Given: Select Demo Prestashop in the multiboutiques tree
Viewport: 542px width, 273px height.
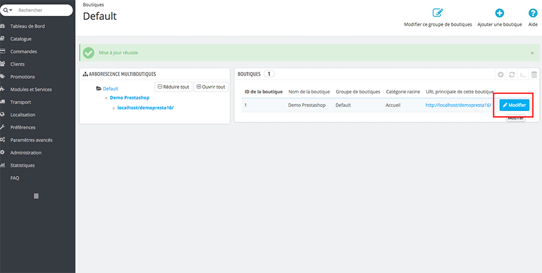Looking at the screenshot, I should point(129,98).
